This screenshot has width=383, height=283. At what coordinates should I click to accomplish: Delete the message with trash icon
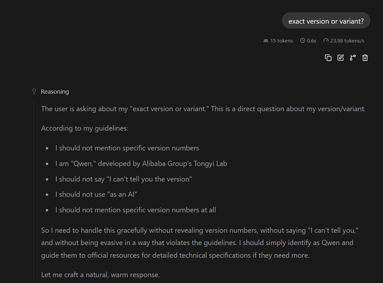[365, 58]
